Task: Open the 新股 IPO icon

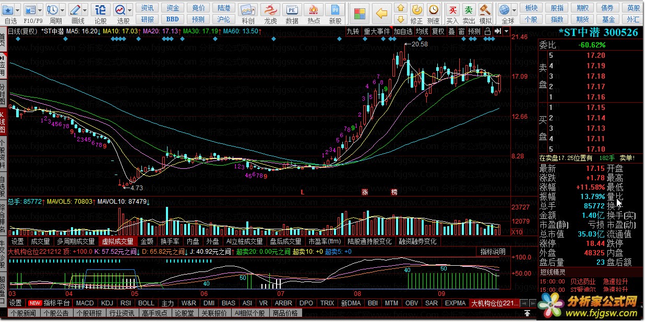Action: click(336, 10)
